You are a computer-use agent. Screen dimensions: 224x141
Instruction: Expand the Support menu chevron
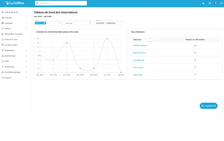point(26,78)
